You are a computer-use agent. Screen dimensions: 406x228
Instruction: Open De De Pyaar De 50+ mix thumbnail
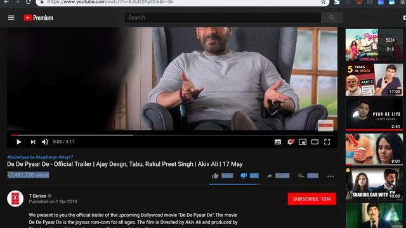374,45
